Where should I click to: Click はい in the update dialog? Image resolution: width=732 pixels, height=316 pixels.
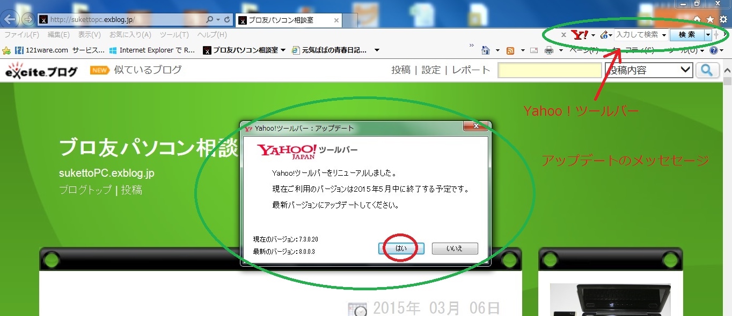click(x=401, y=249)
